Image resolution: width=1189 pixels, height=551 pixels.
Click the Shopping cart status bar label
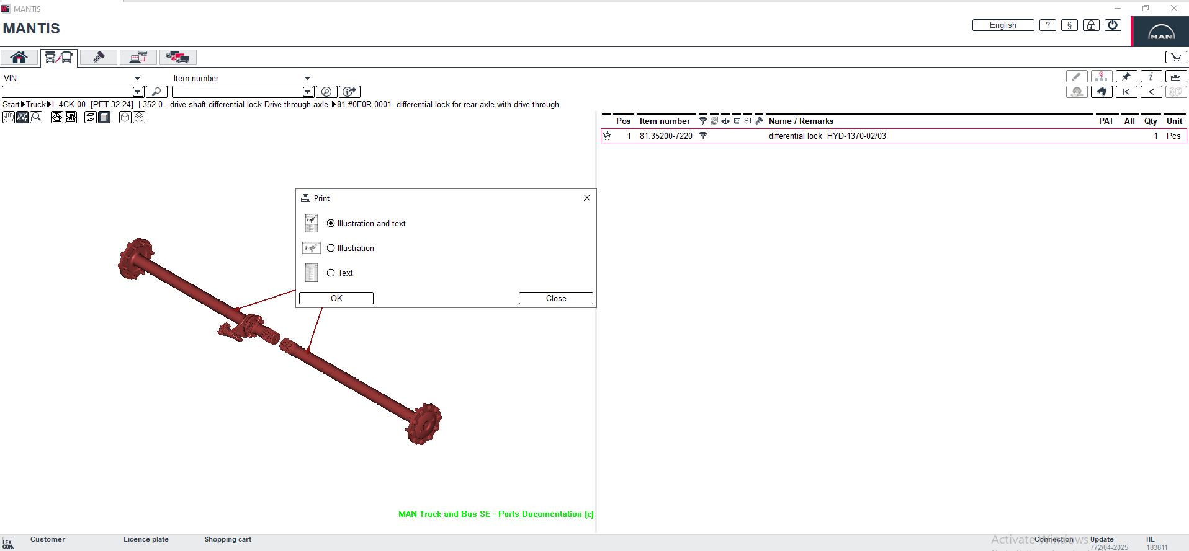pyautogui.click(x=228, y=539)
